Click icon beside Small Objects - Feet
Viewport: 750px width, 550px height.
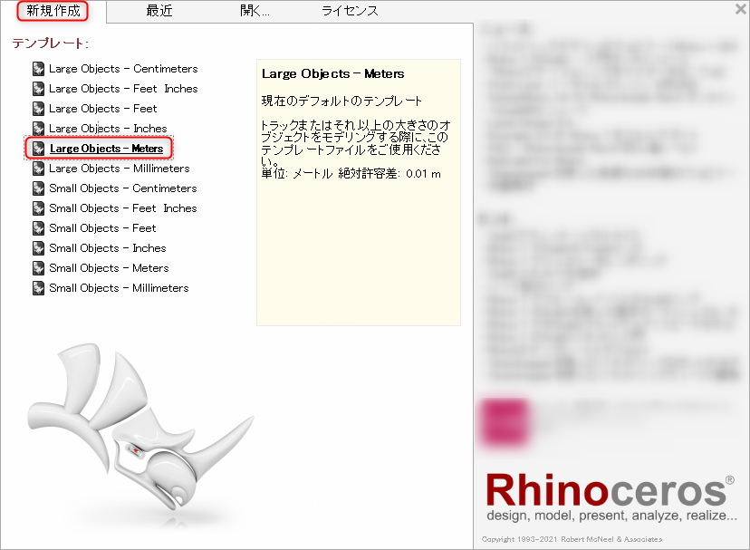39,228
